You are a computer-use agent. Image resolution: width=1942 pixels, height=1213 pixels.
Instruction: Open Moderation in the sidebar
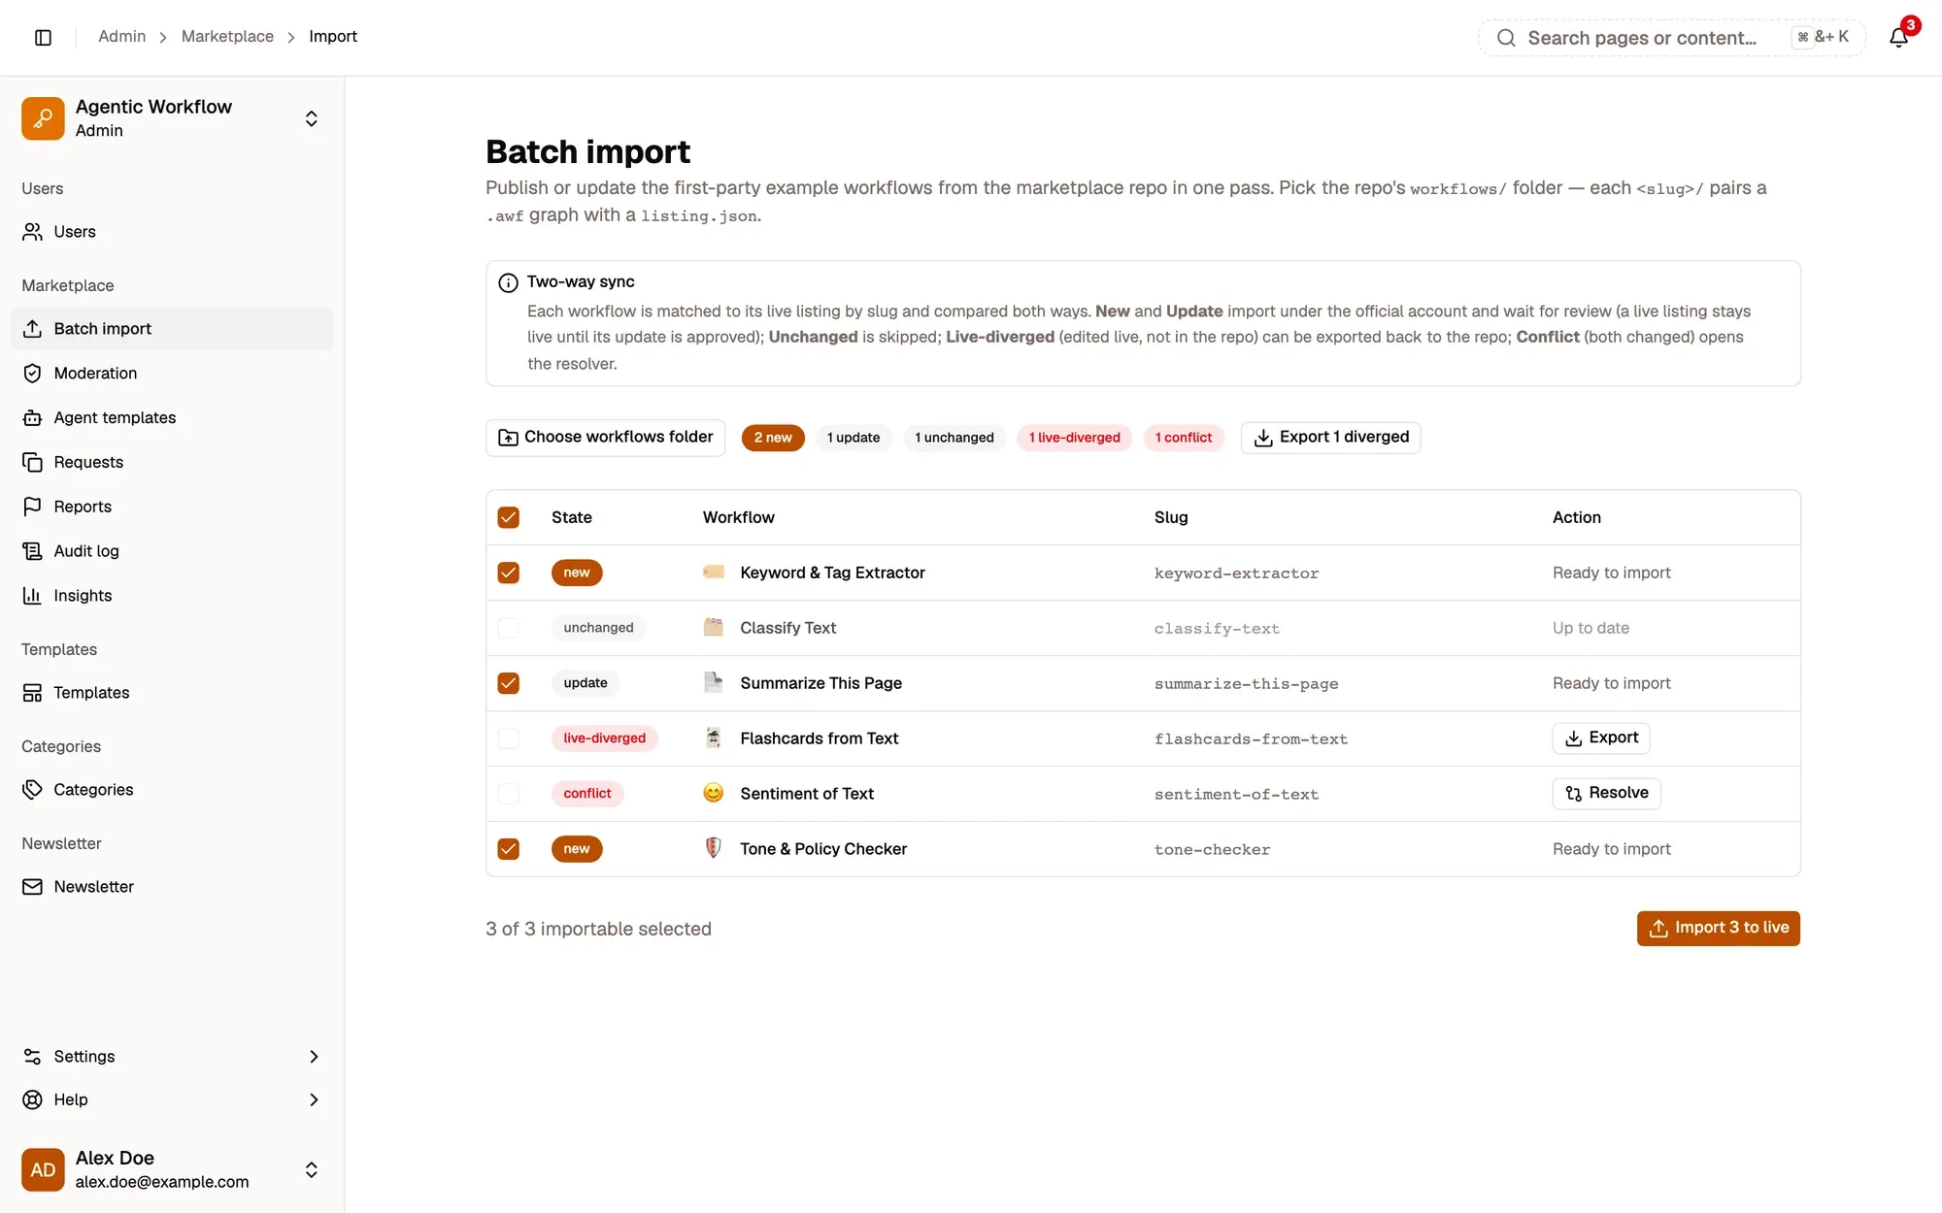(x=172, y=374)
